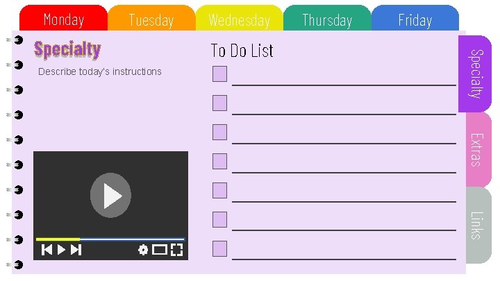500x281 pixels.
Task: Skip to previous track in video player
Action: tap(47, 250)
